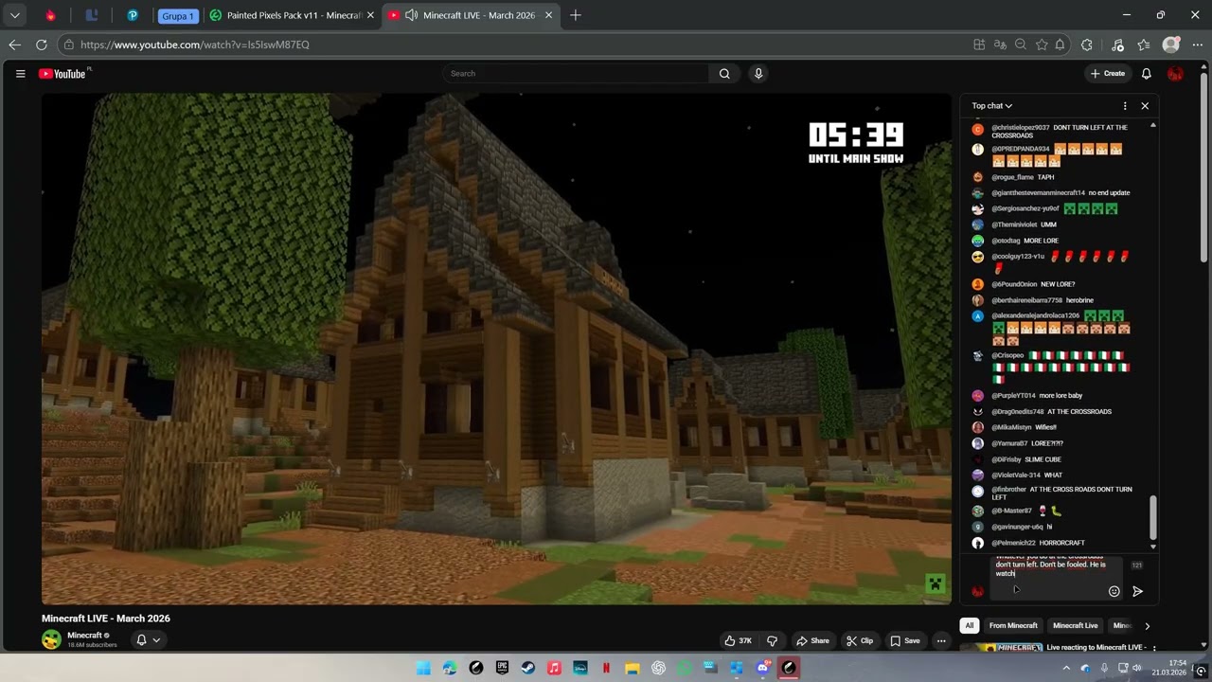Close the live chat panel
The image size is (1212, 682).
[x=1145, y=106]
